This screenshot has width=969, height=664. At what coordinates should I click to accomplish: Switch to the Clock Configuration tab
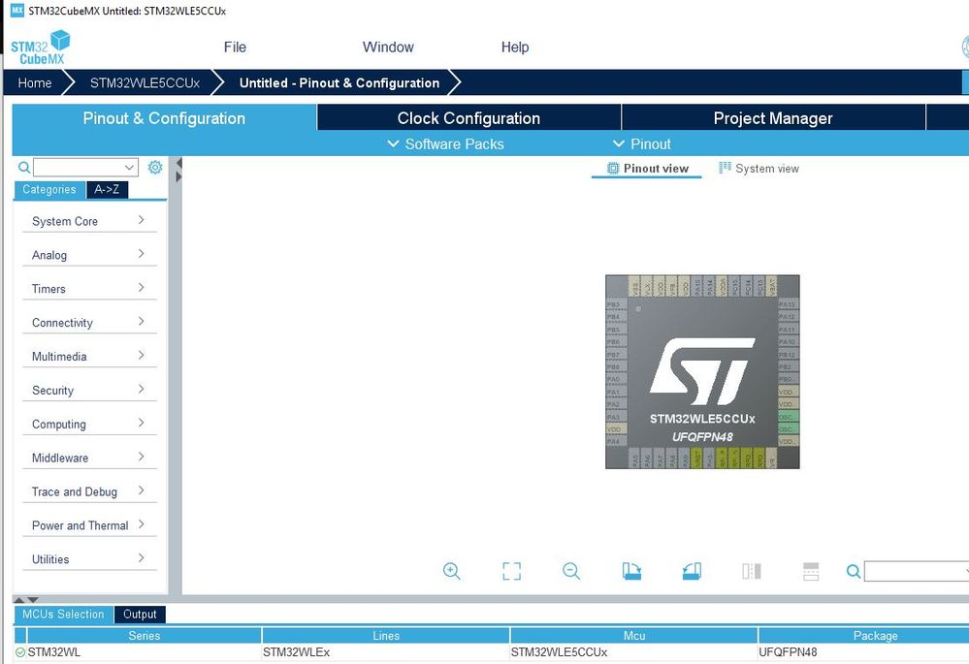(469, 118)
